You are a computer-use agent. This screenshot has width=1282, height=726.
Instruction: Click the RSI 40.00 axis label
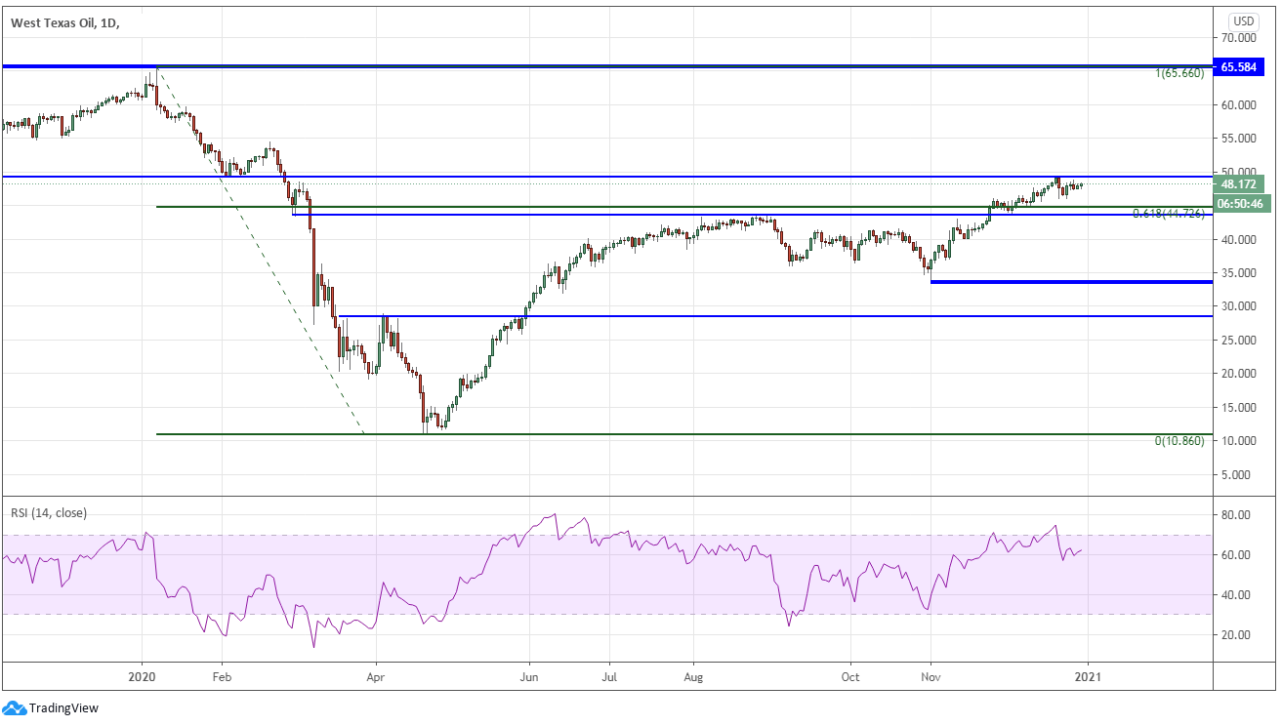pos(1236,595)
